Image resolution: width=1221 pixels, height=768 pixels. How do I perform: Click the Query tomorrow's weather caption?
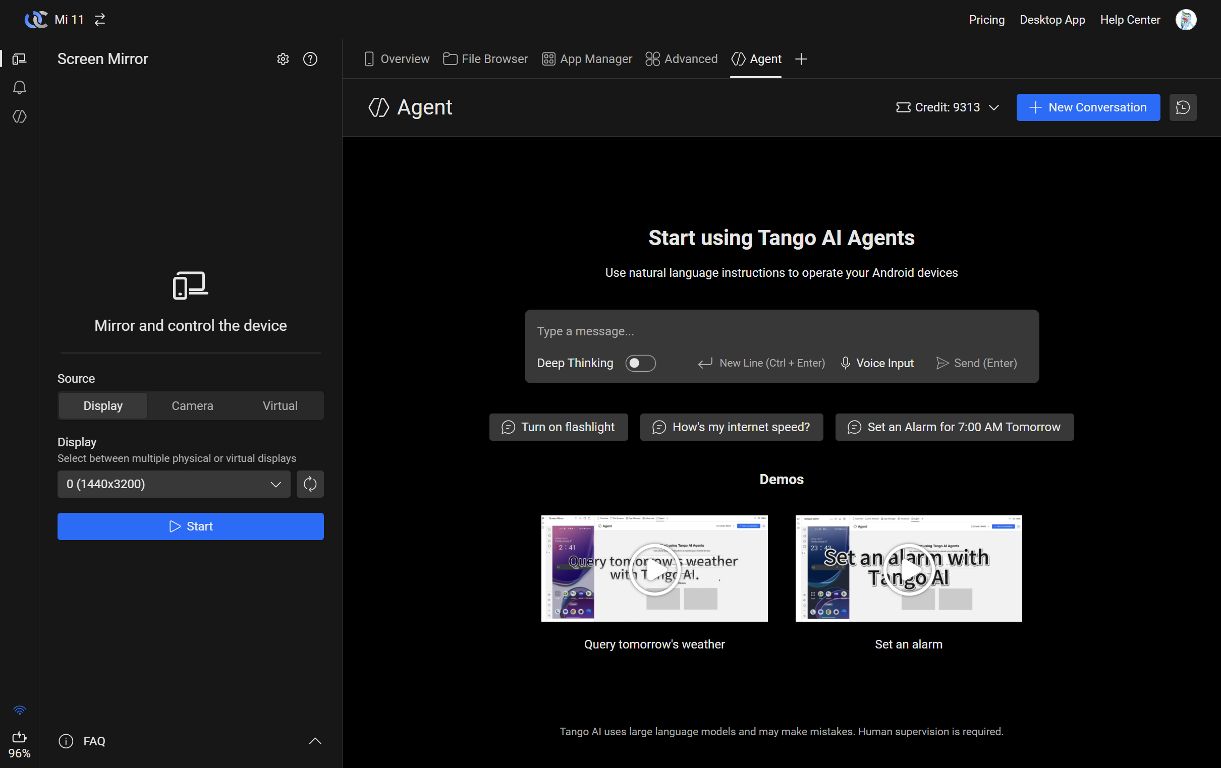(654, 644)
